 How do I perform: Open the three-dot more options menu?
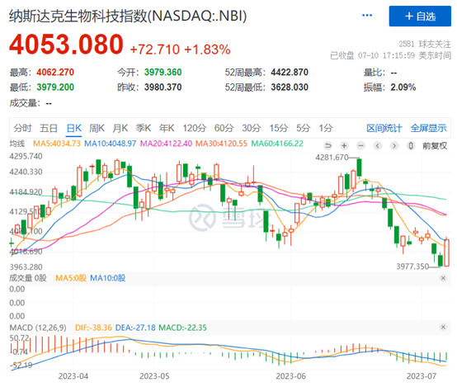click(x=367, y=15)
